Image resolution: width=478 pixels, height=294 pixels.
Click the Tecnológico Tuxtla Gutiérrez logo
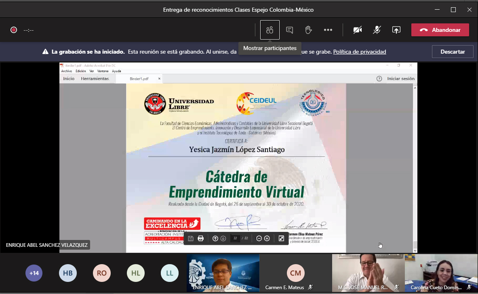coord(314,102)
